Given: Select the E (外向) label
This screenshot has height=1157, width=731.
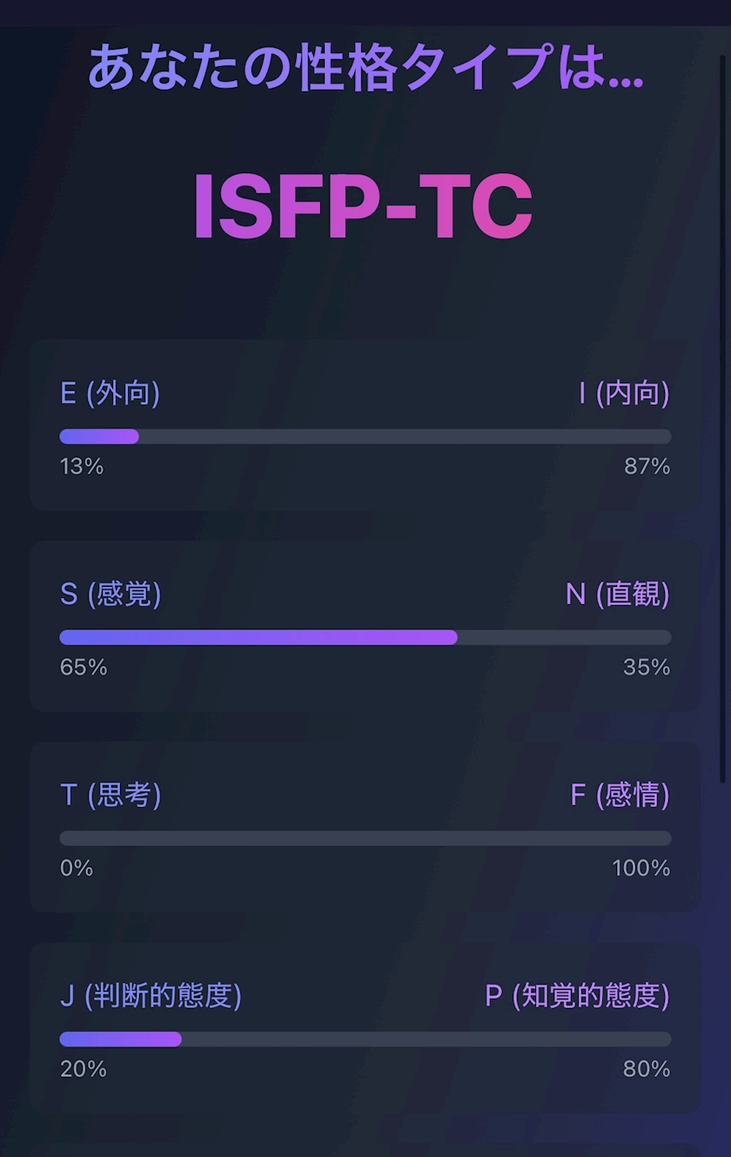Looking at the screenshot, I should pyautogui.click(x=110, y=394).
